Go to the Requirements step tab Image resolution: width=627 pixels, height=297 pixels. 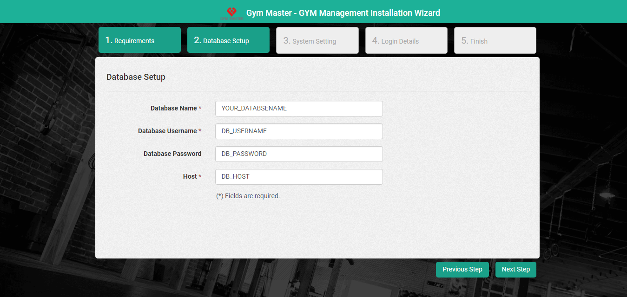click(x=139, y=40)
